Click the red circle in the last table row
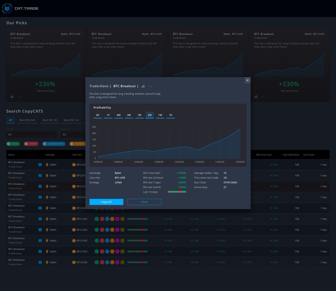The image size is (336, 291). (x=102, y=262)
